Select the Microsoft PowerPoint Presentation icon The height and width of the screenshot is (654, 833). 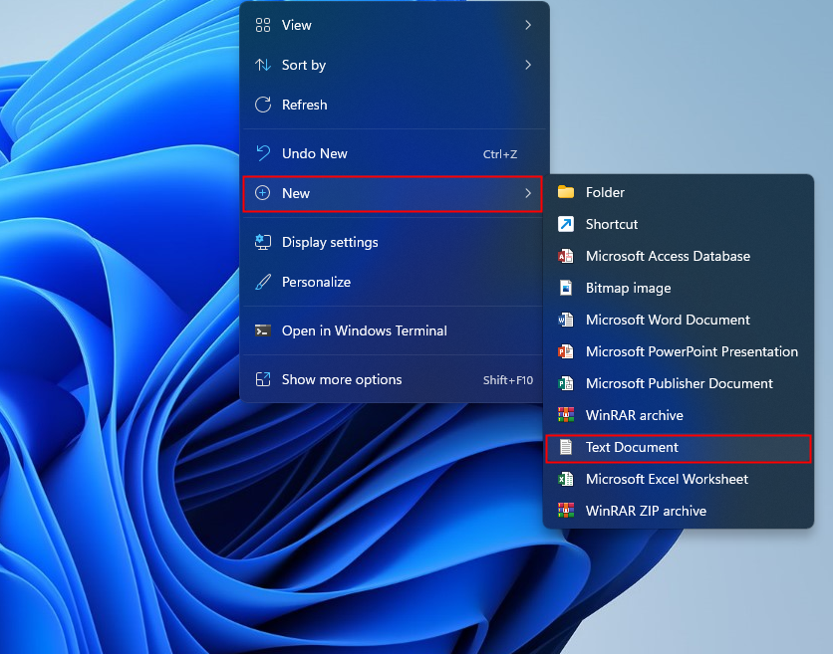point(568,351)
